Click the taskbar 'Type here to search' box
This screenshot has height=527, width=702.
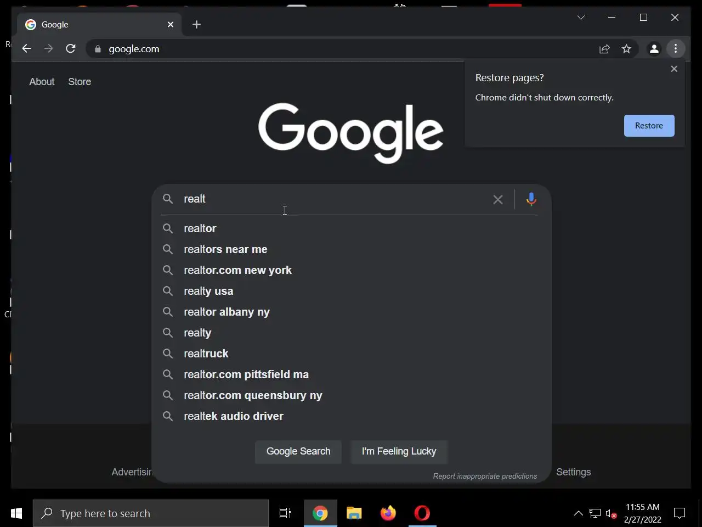151,513
